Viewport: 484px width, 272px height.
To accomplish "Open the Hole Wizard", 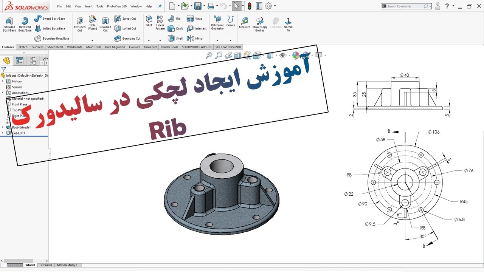I will [92, 23].
